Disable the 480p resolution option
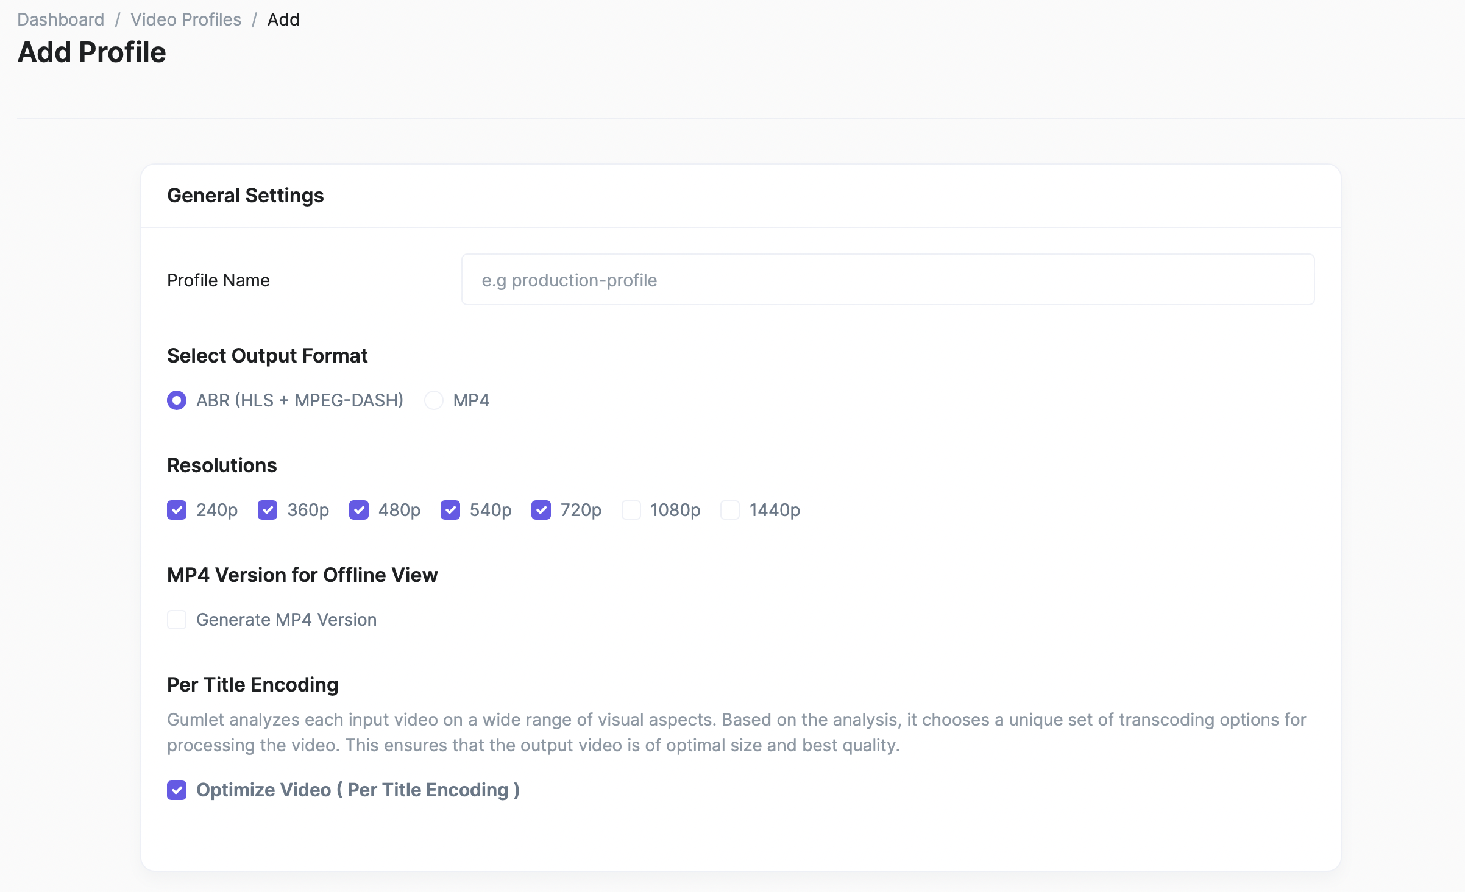This screenshot has height=892, width=1465. (x=359, y=510)
